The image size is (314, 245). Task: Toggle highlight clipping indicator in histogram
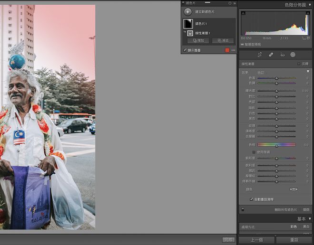click(308, 13)
